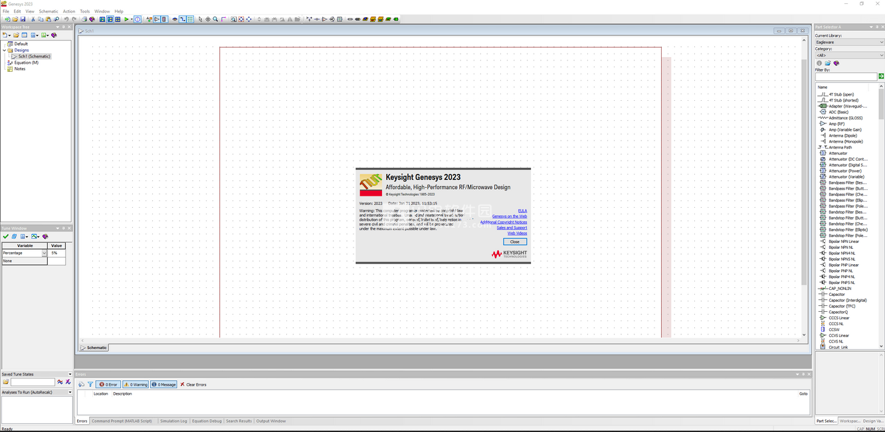The width and height of the screenshot is (885, 432).
Task: Click the New item icon in Workspace Tree toolbar
Action: [6, 35]
